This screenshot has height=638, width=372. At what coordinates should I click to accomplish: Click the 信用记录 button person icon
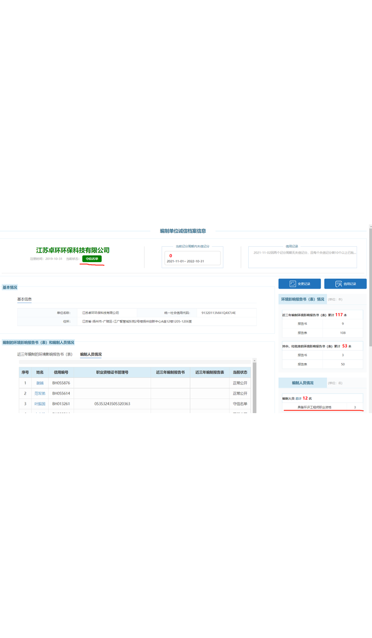coord(339,284)
